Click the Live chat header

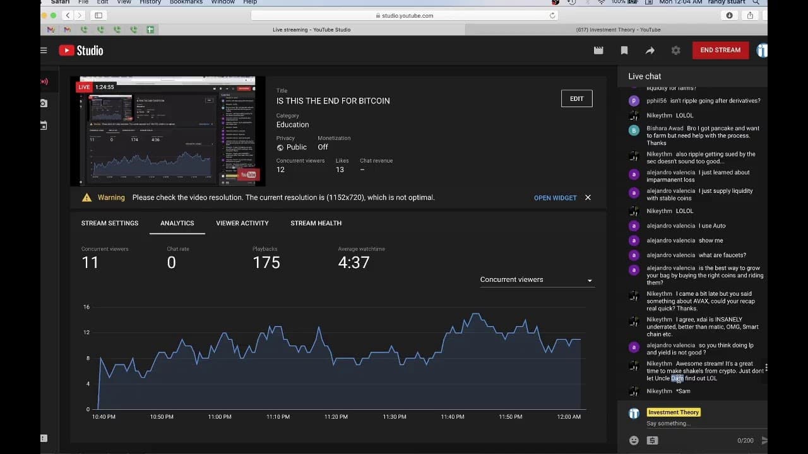point(645,76)
